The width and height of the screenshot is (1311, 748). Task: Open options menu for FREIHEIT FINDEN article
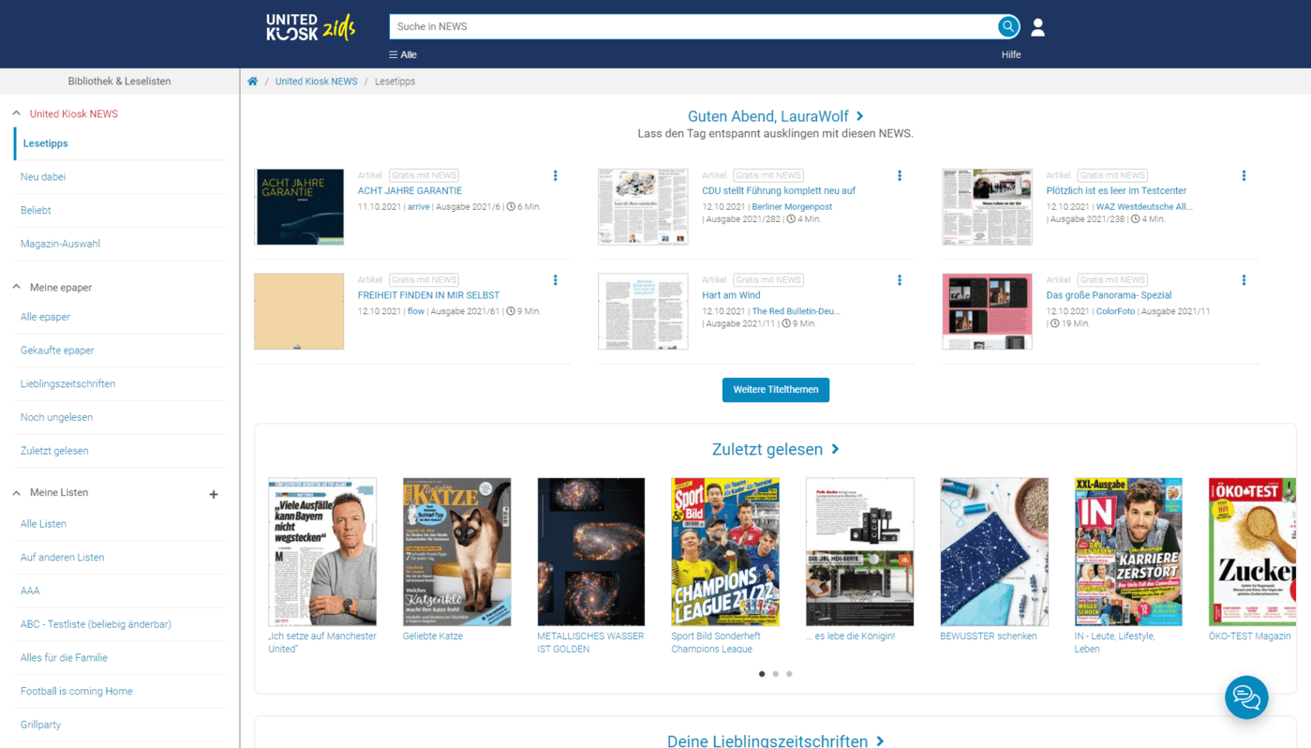coord(556,280)
